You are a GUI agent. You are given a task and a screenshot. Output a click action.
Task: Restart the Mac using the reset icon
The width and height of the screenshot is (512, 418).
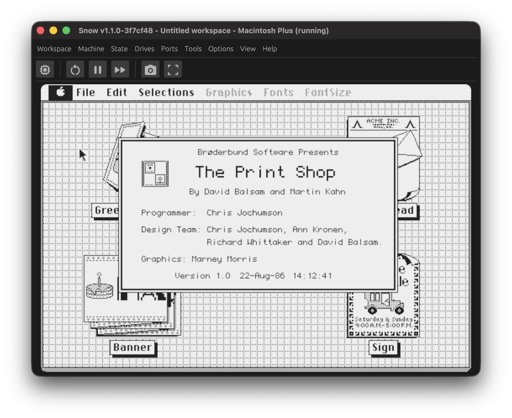coord(75,69)
